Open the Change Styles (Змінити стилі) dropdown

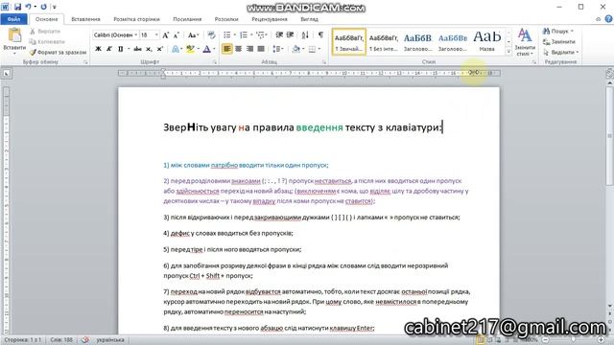click(x=525, y=42)
